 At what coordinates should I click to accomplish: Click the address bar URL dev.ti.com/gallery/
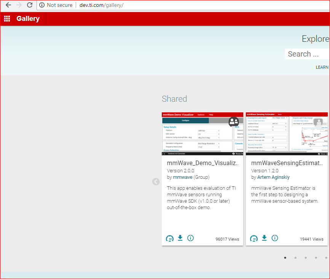(102, 5)
